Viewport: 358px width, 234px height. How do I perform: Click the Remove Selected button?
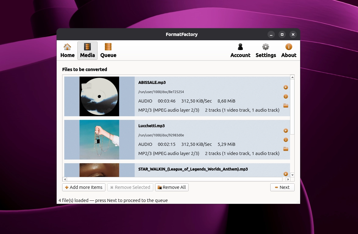click(x=130, y=187)
